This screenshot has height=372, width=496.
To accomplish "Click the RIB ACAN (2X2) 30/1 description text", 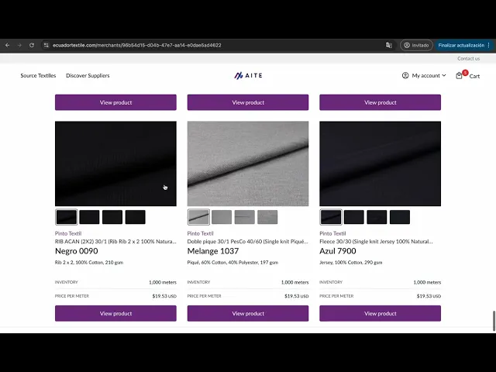I will (115, 242).
